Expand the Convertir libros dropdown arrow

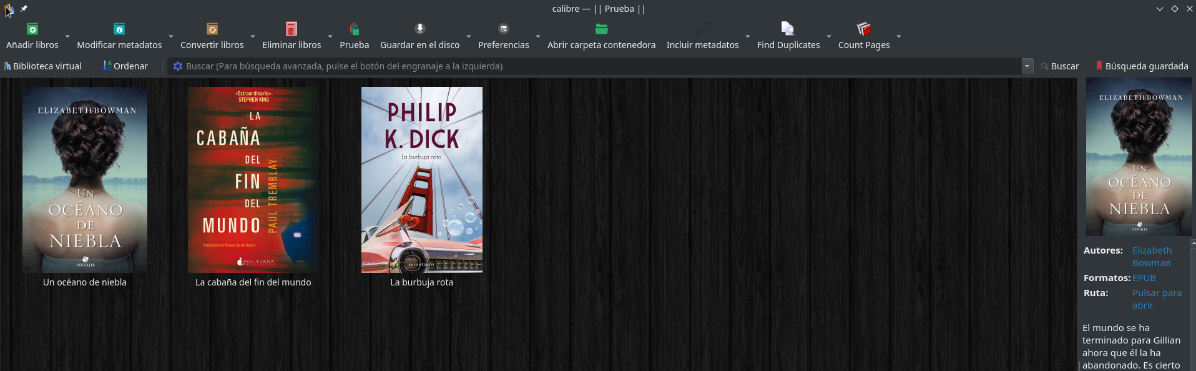point(253,36)
